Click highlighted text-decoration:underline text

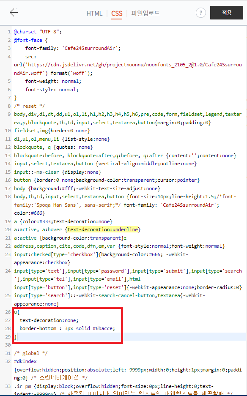tap(103, 229)
